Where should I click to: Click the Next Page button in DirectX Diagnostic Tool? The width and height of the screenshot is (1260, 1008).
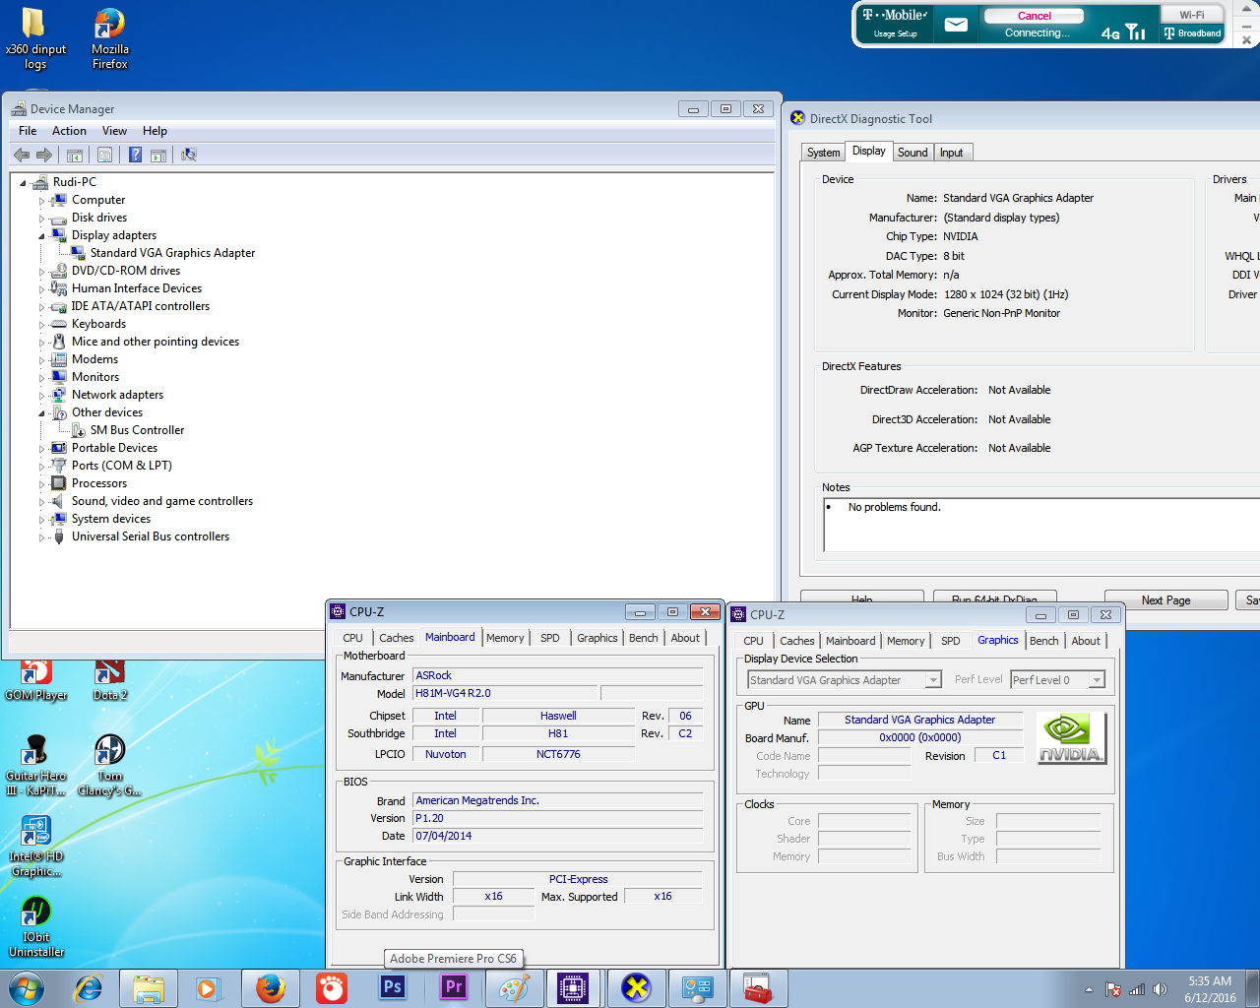coord(1165,600)
